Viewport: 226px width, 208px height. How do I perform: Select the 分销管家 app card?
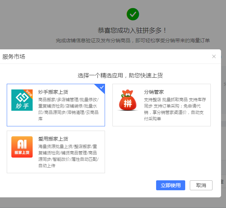coord(161,105)
